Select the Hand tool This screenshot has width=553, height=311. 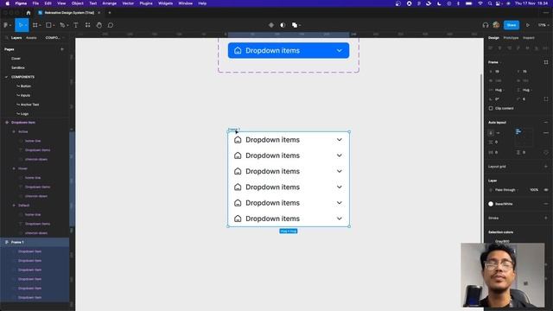point(99,25)
